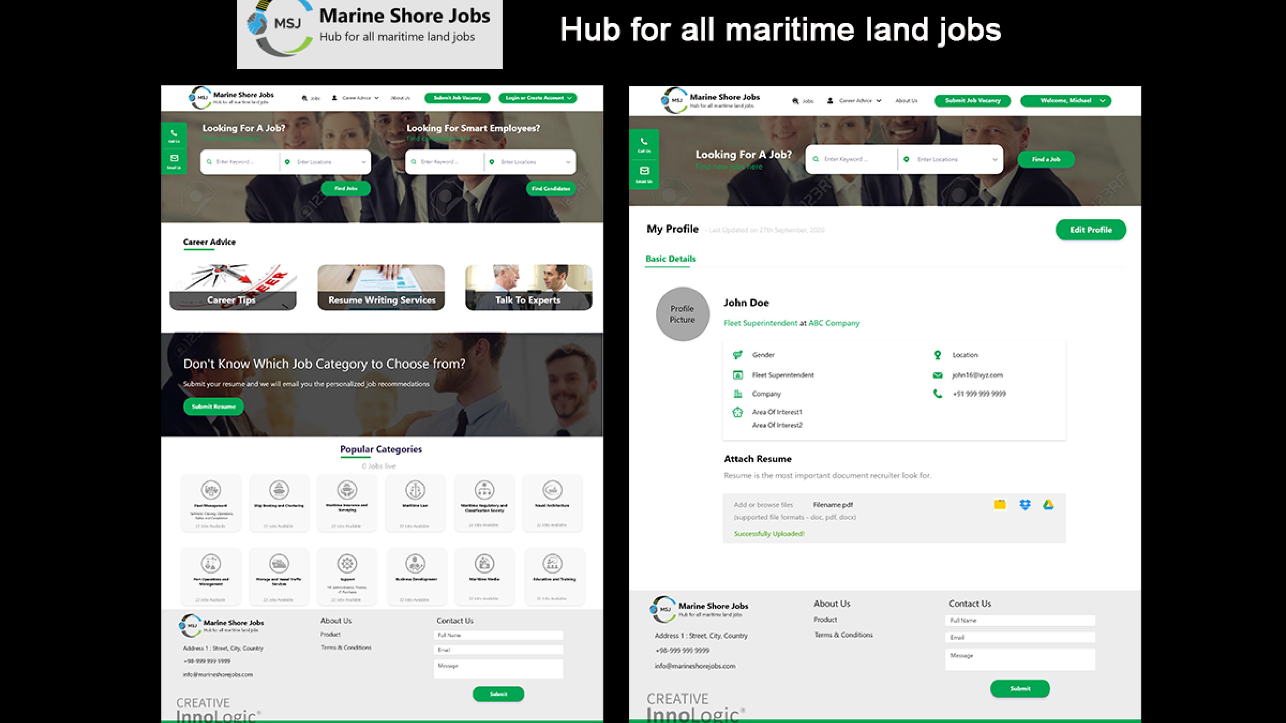
Task: Select About Us in homepage navigation
Action: 400,98
